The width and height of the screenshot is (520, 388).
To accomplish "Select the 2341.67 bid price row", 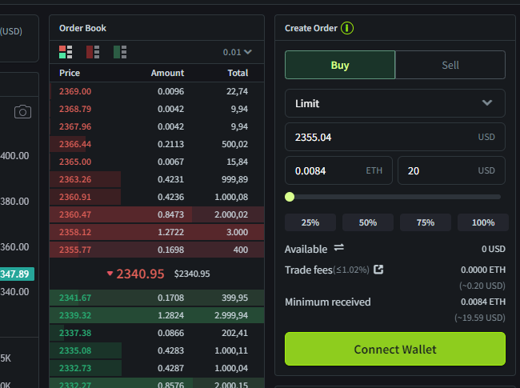I will coord(157,298).
